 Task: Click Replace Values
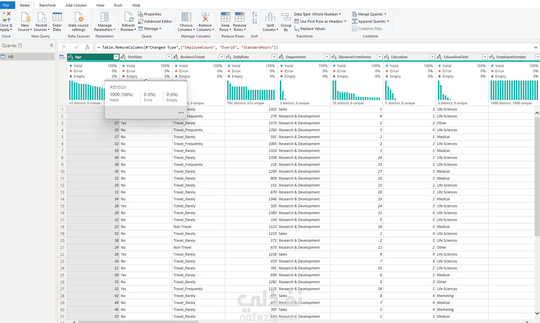[x=310, y=29]
